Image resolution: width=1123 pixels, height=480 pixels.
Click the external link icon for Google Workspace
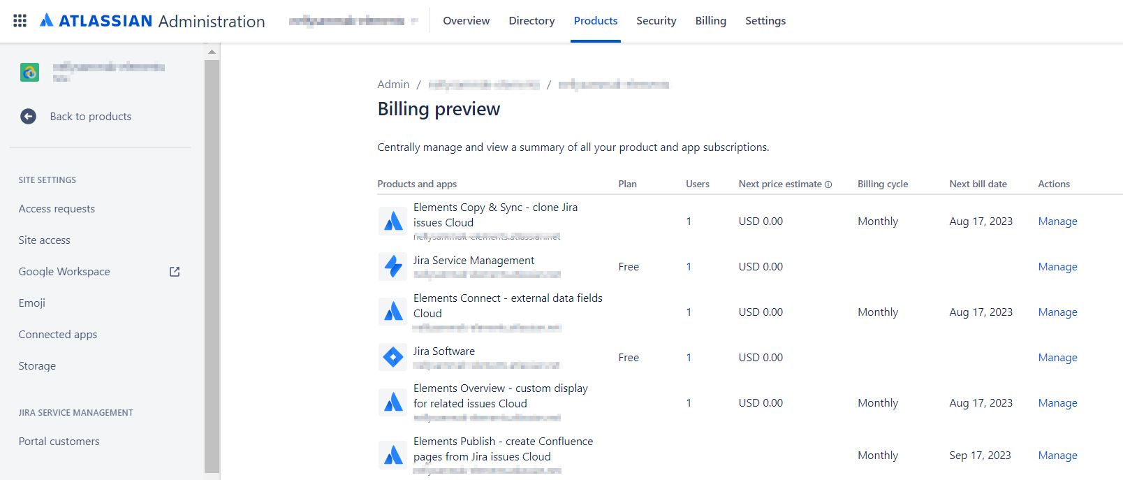(x=175, y=272)
